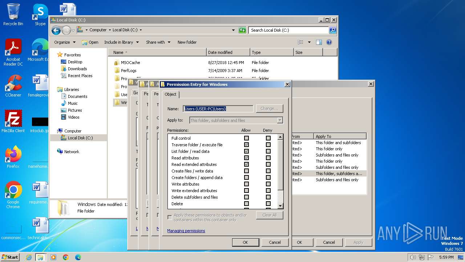Open the CCleaner desktop shortcut

point(13,86)
